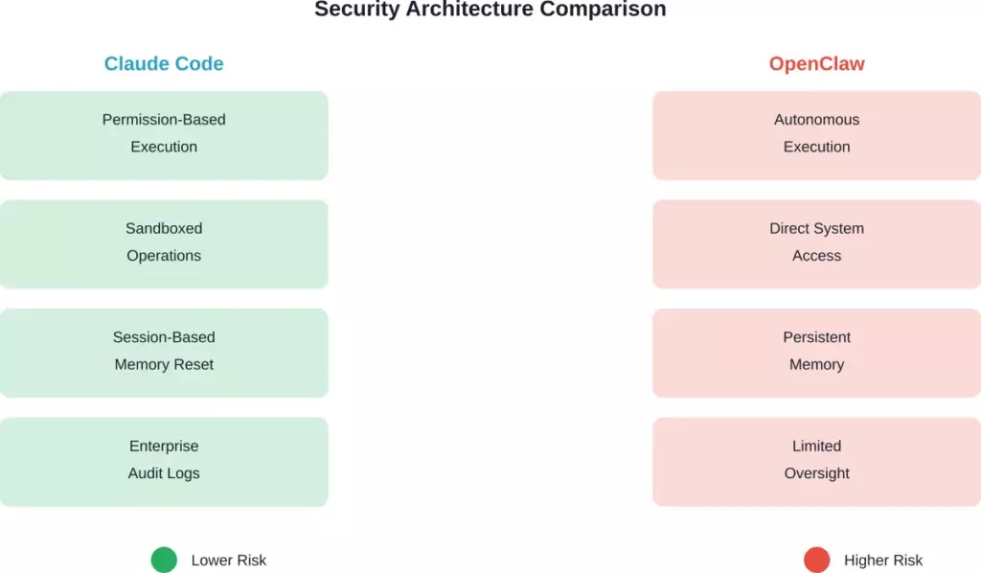The height and width of the screenshot is (573, 981).
Task: Select the Autonomous Execution box
Action: pyautogui.click(x=816, y=135)
